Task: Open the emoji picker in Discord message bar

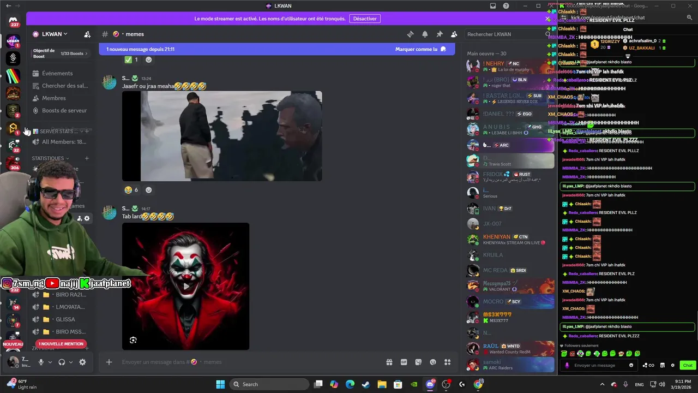Action: pos(433,362)
